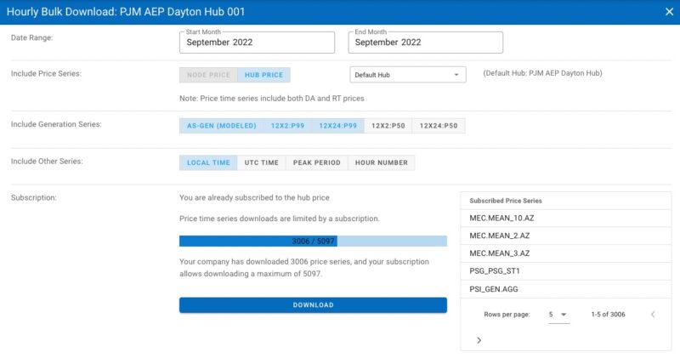Image resolution: width=680 pixels, height=358 pixels.
Task: Toggle the 12X2:P99 generation series
Action: click(287, 126)
